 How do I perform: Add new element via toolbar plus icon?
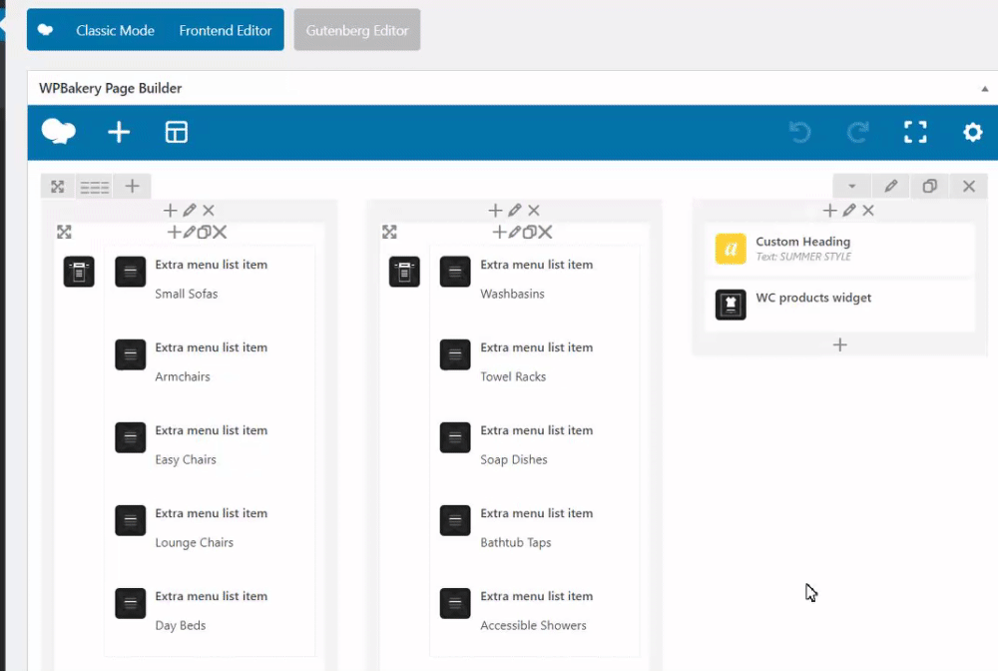pos(119,133)
